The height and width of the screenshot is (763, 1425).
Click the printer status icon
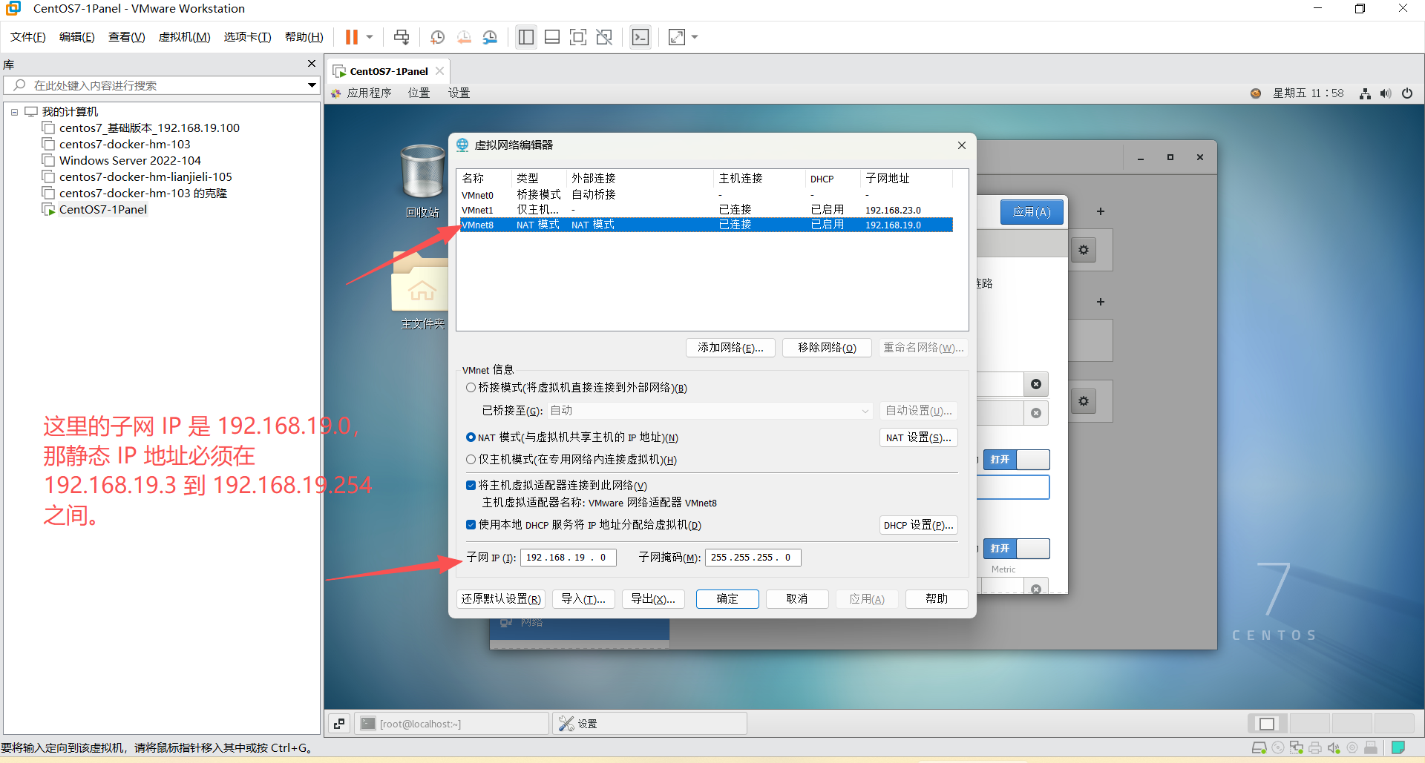coord(1314,747)
